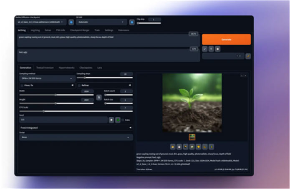Screen dimensions: 290x189
Task: Enable the Refiner checkbox
Action: (80, 85)
